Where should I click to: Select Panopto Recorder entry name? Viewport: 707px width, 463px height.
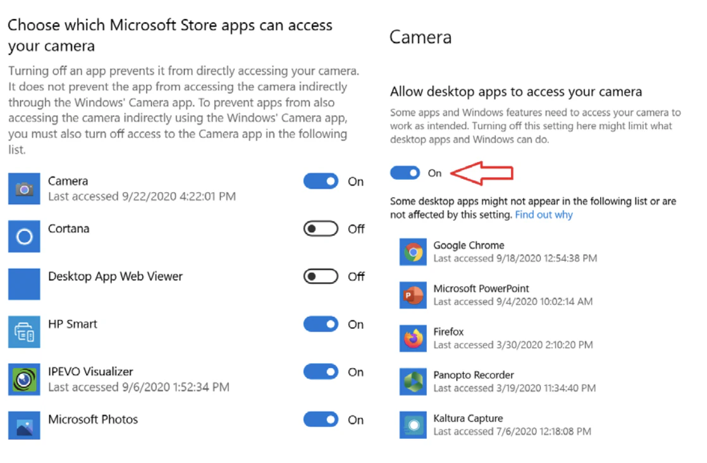pyautogui.click(x=474, y=375)
